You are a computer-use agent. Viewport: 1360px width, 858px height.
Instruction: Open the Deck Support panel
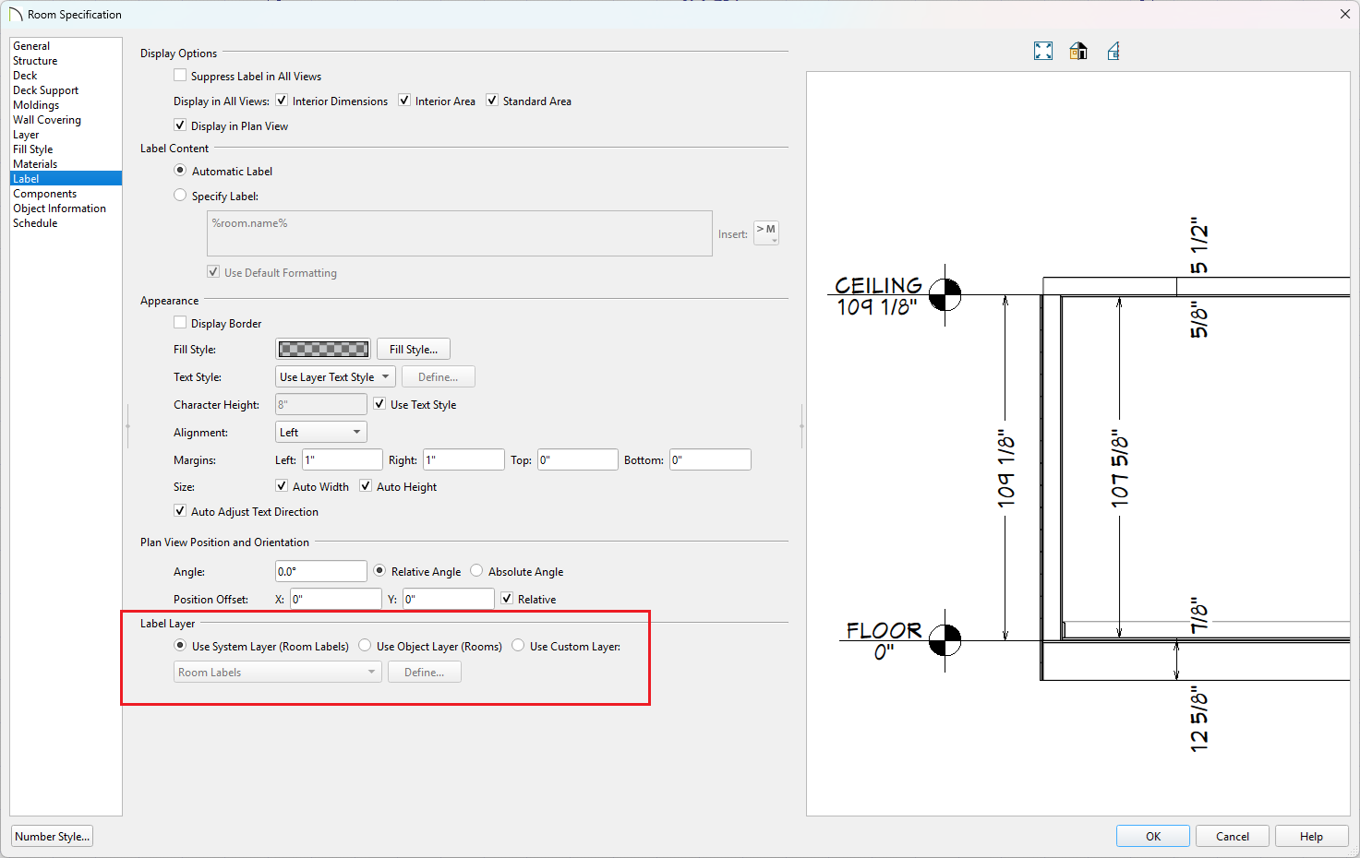[45, 90]
